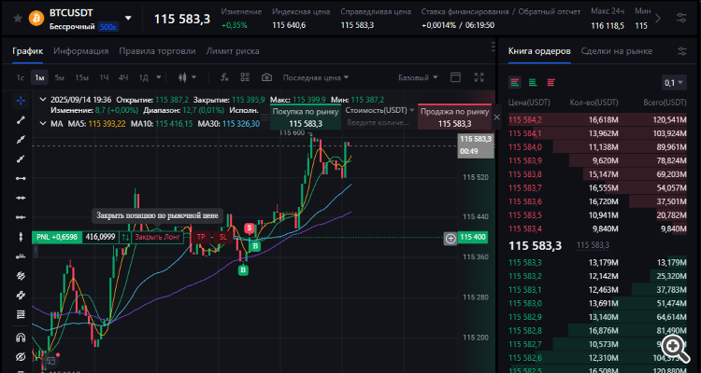Open the Лимит риска tab
Viewport: 701px width, 373px height.
[x=233, y=51]
